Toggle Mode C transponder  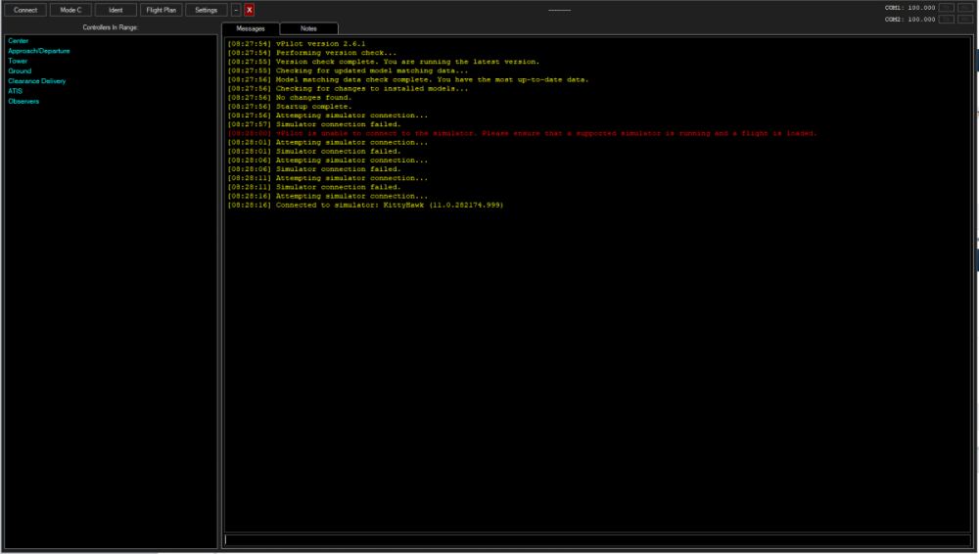[71, 10]
